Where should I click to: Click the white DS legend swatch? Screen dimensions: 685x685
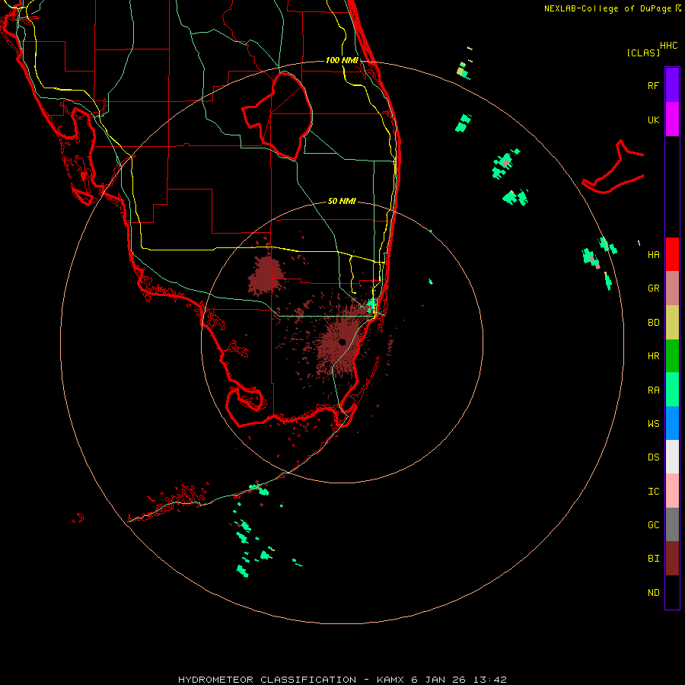(672, 457)
